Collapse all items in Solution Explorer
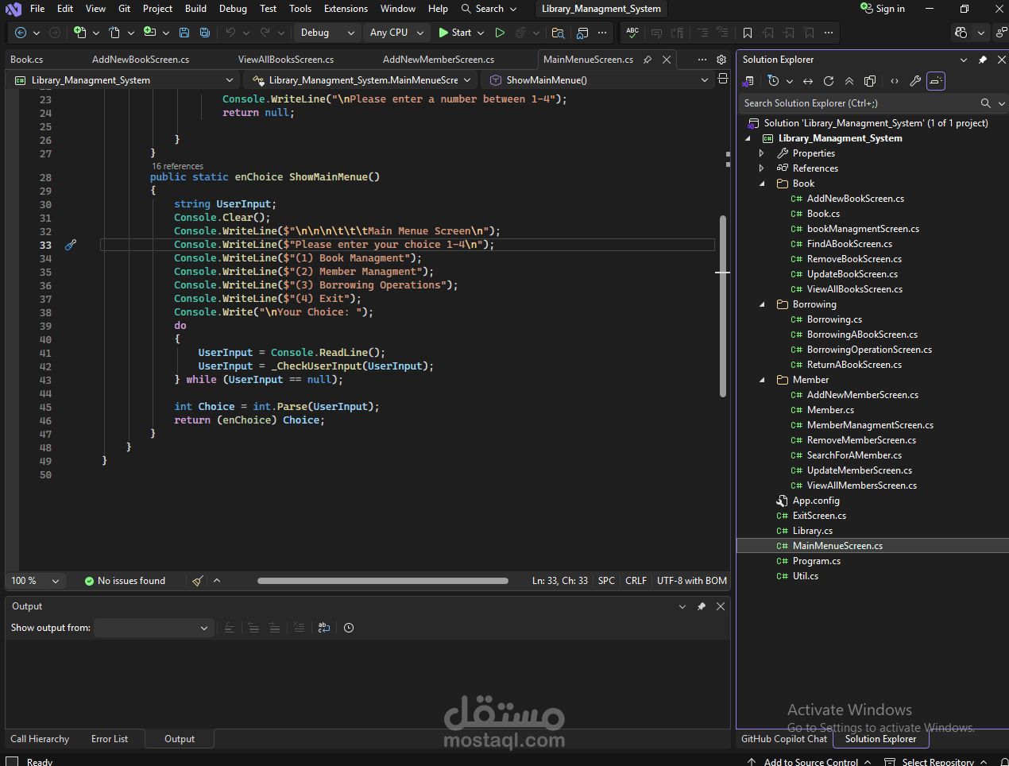 [x=849, y=81]
